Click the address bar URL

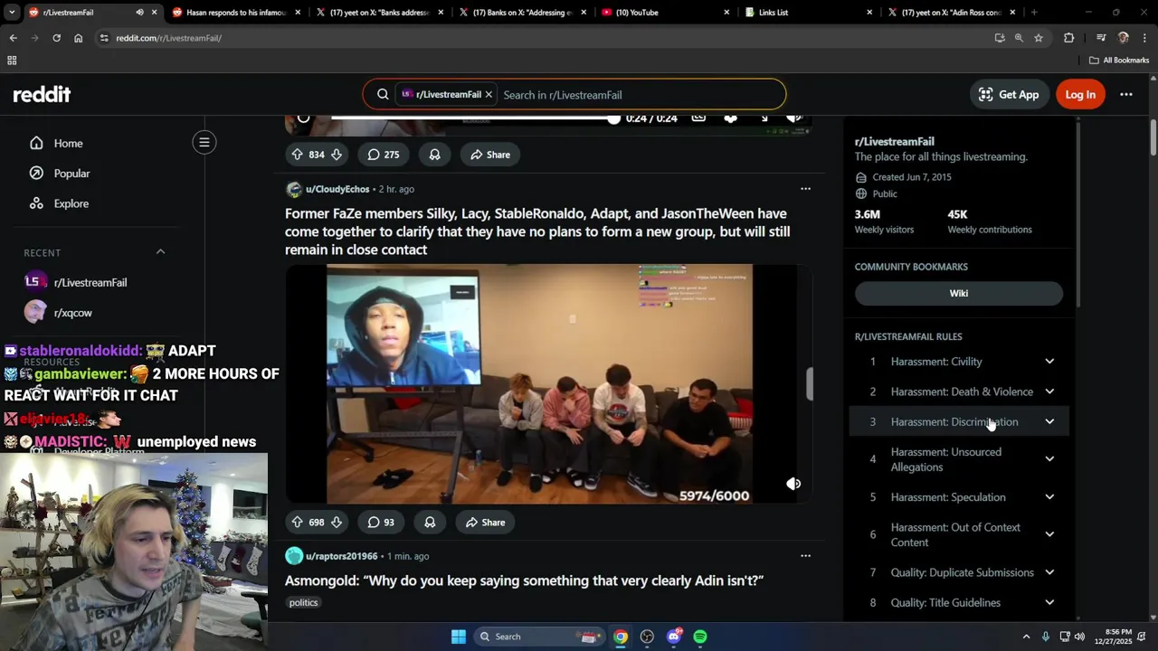(168, 38)
